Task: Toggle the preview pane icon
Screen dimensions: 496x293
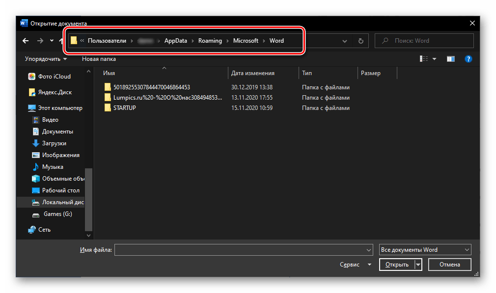Action: tap(450, 59)
